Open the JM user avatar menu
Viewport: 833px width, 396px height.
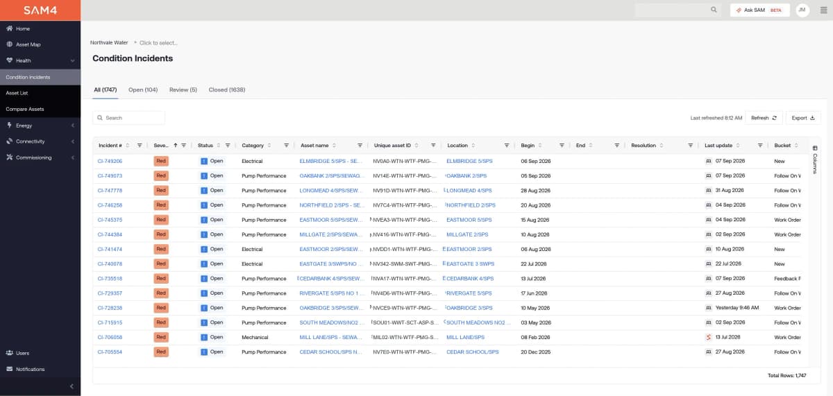point(802,10)
